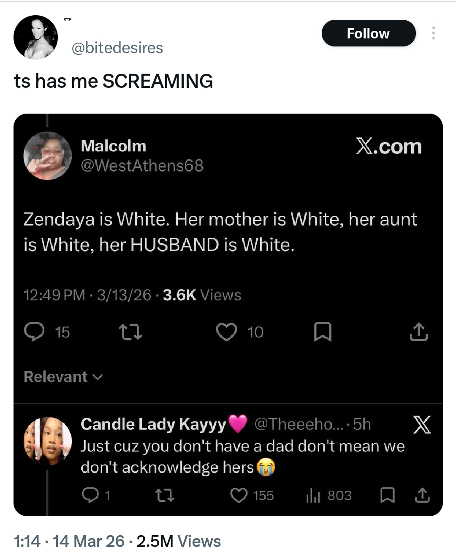View analytics icon showing 803 views
Screen dimensions: 456x555
click(x=313, y=495)
